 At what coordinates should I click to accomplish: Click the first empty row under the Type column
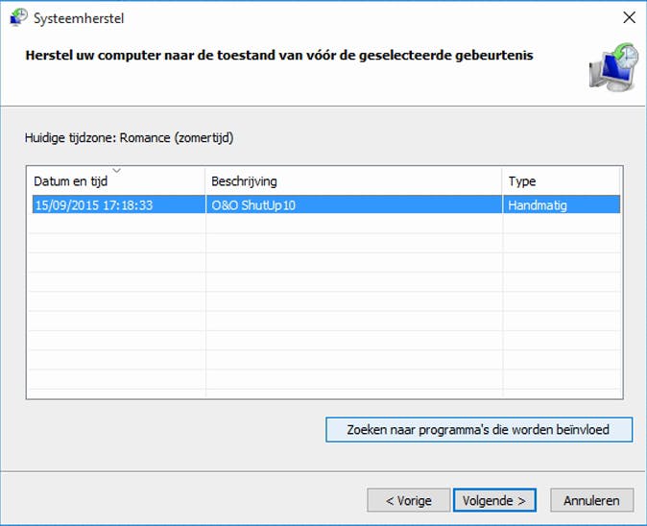point(562,224)
